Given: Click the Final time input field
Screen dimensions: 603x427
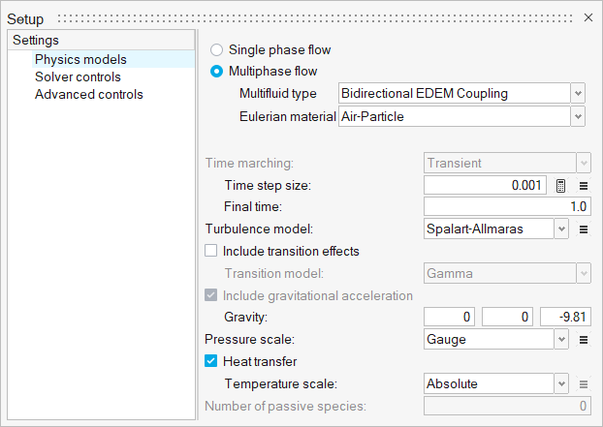Looking at the screenshot, I should 507,206.
